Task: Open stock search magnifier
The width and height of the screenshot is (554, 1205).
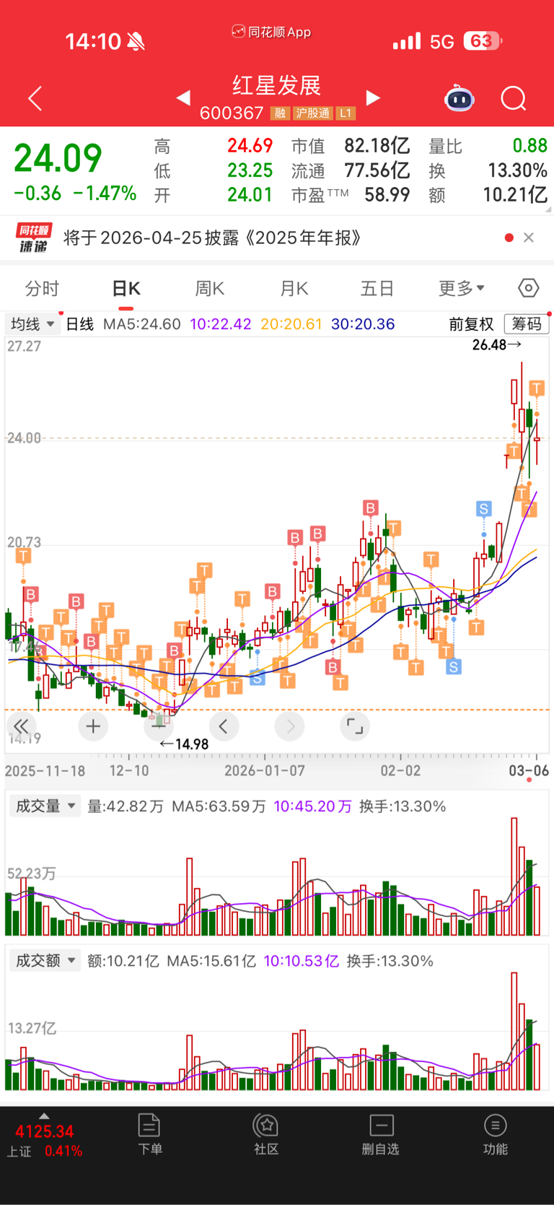Action: point(514,98)
